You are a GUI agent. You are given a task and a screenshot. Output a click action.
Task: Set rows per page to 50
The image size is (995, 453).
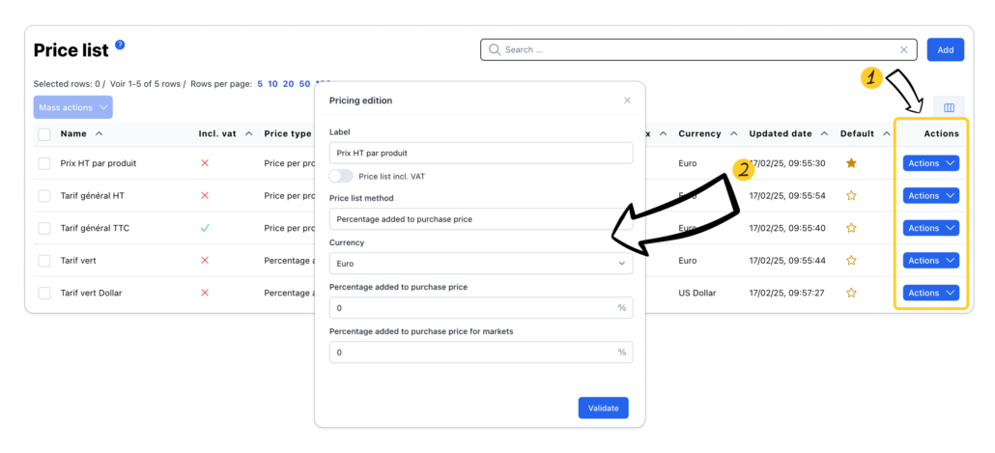coord(304,84)
